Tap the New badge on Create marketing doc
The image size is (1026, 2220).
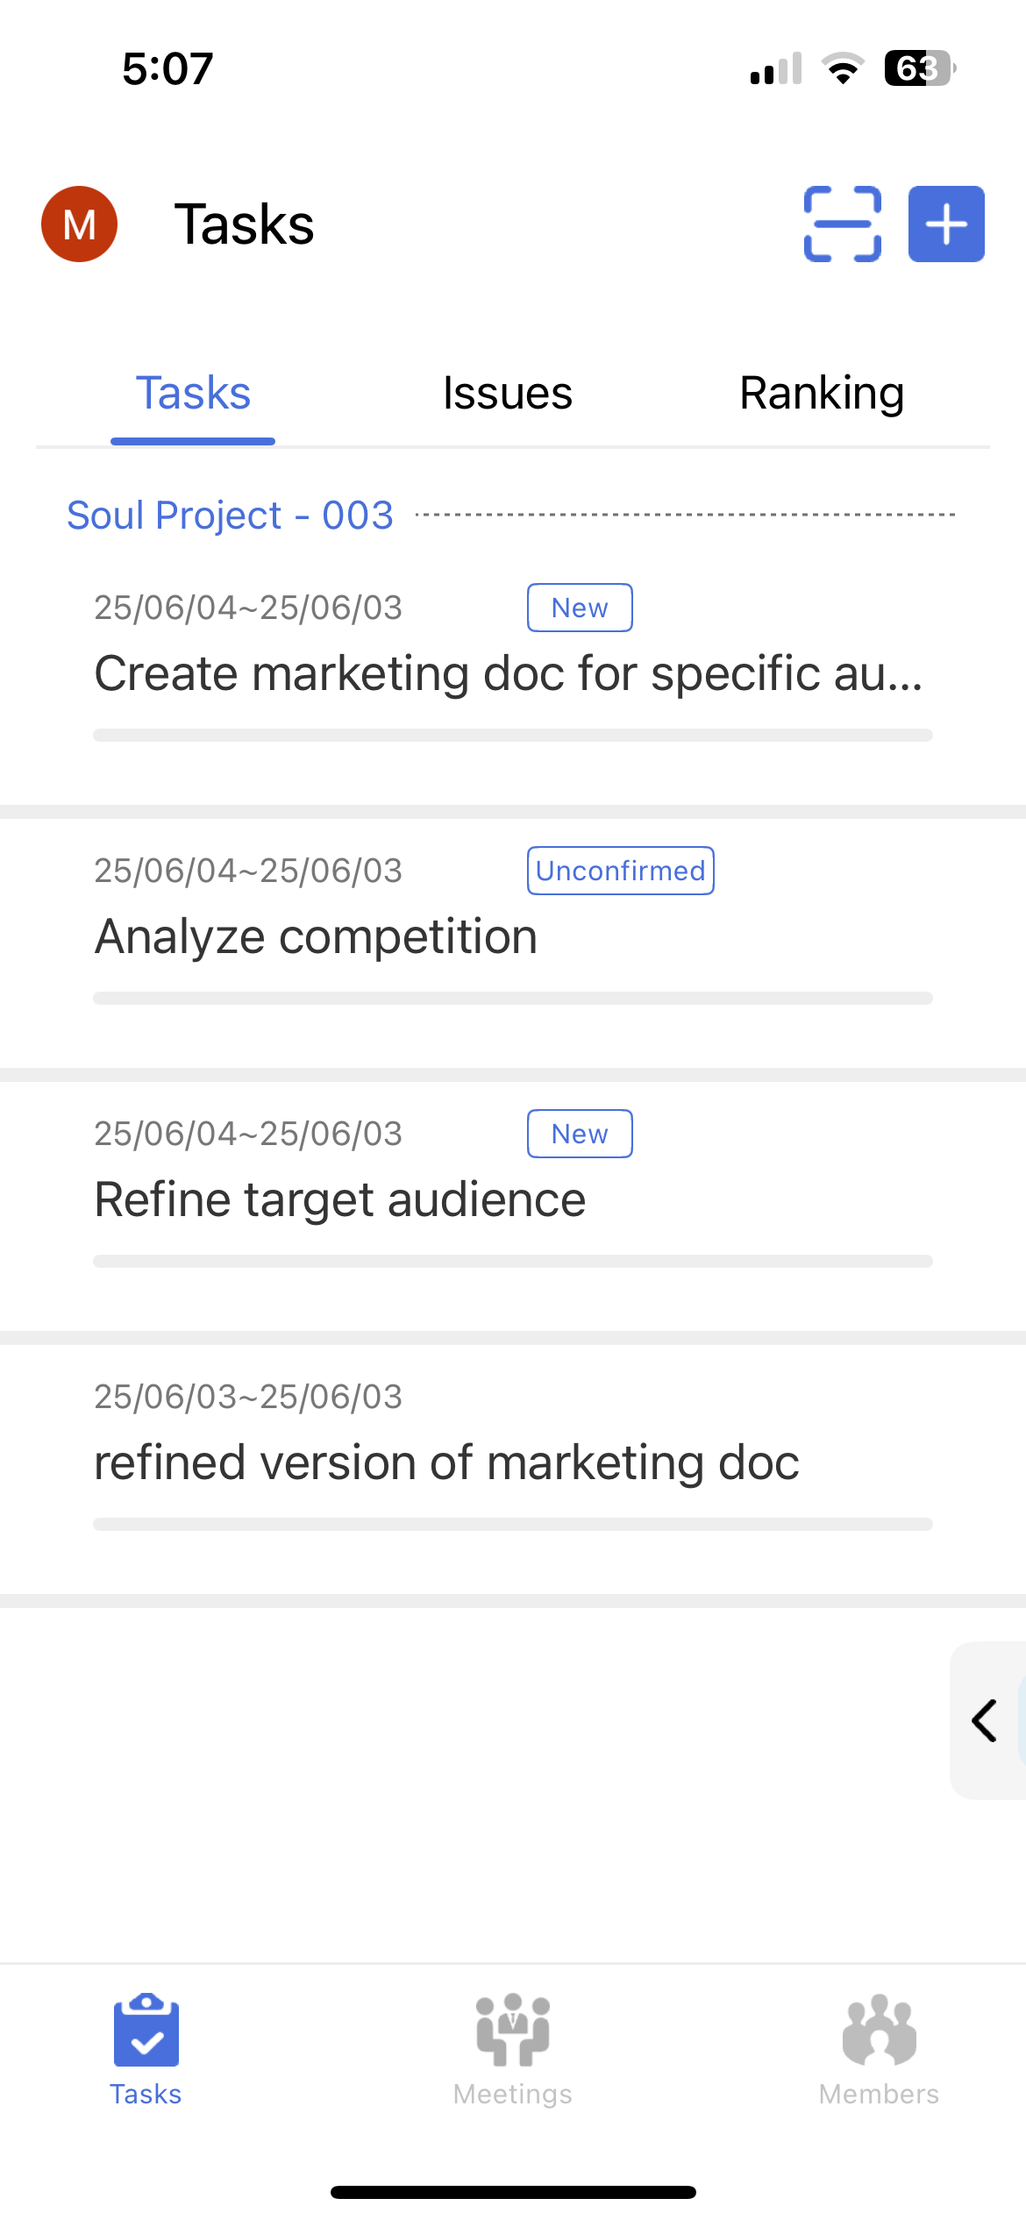[580, 608]
